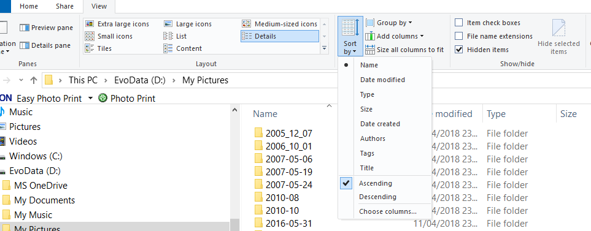Expand This PC breadcrumb chevron

click(x=106, y=80)
